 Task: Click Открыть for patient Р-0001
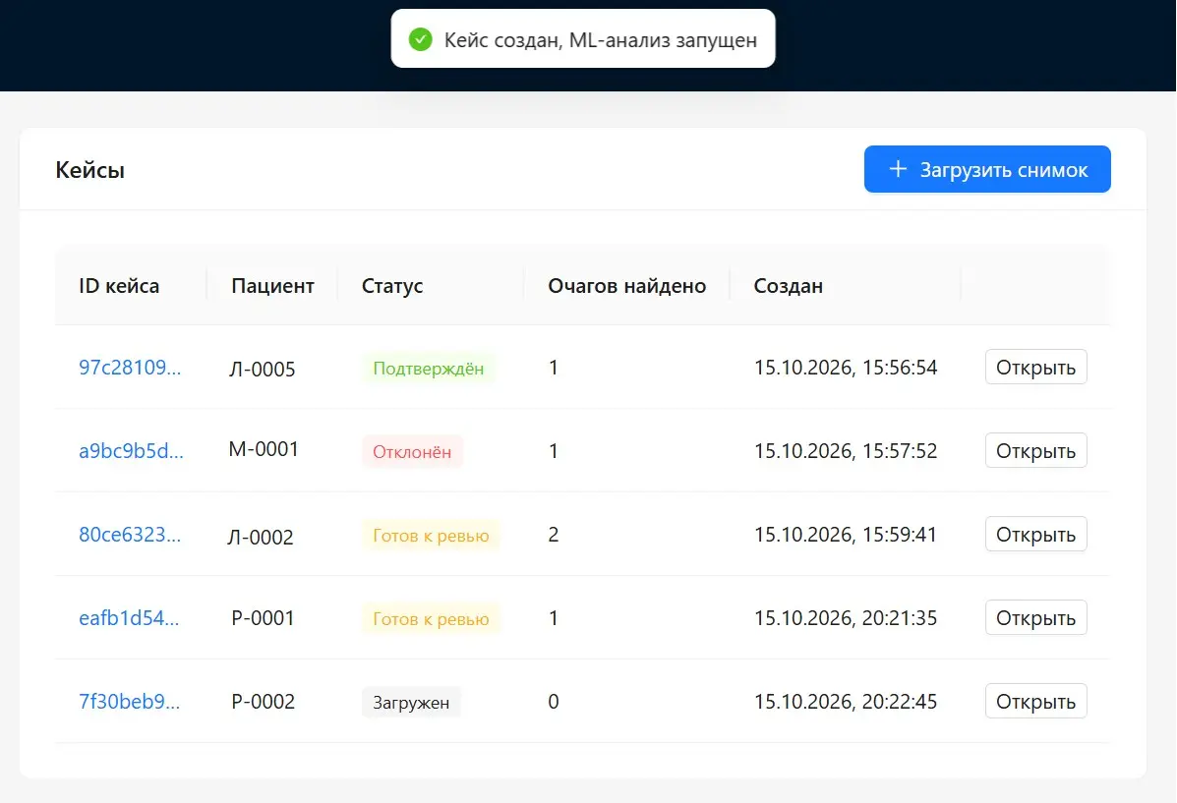click(x=1035, y=617)
